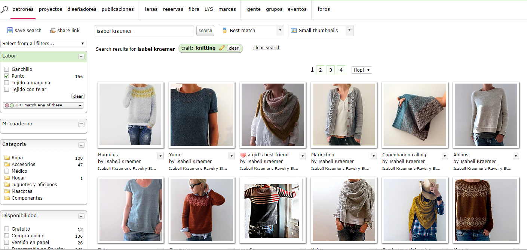This screenshot has height=250, width=527.
Task: Go to the LYS tab
Action: tap(209, 9)
